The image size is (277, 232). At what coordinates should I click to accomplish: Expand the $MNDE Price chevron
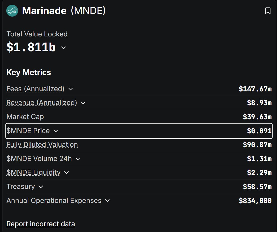[56, 131]
